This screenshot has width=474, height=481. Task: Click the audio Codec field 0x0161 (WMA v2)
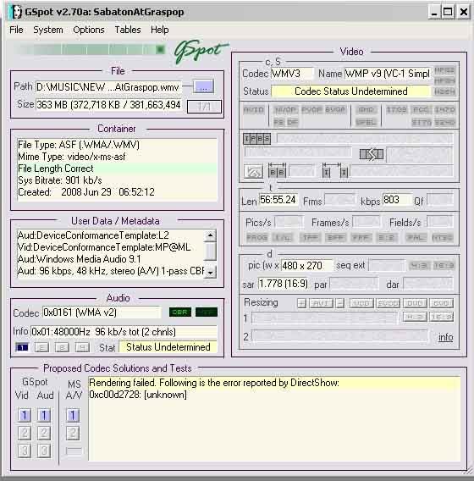(102, 312)
